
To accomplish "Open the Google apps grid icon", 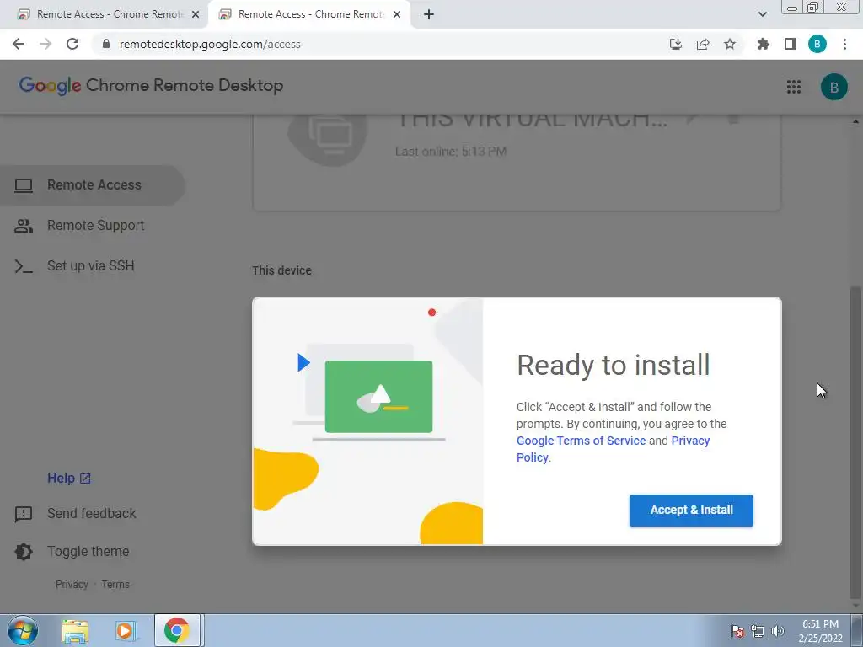I will point(794,87).
